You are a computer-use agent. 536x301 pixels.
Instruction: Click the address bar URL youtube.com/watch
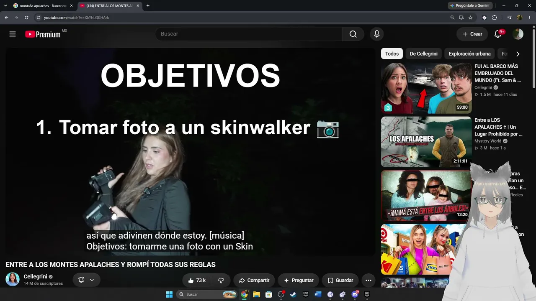click(76, 18)
